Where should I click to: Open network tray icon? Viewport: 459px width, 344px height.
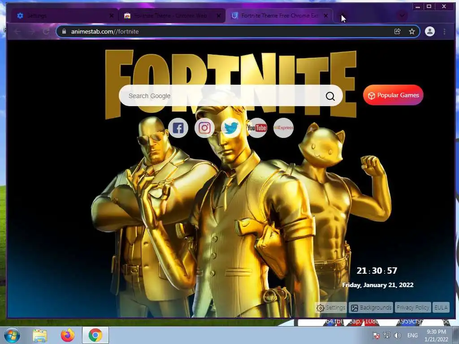tap(387, 335)
